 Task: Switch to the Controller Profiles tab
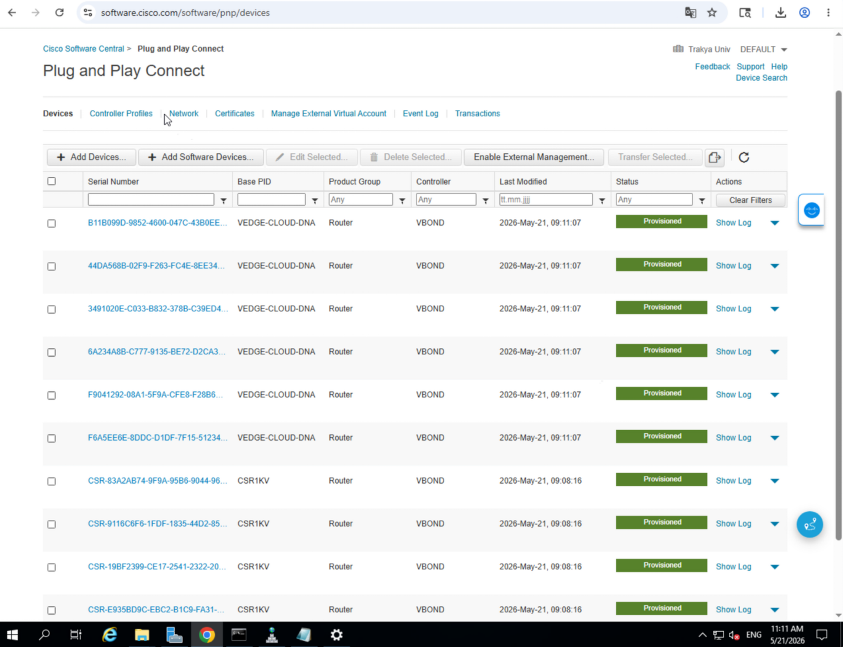[x=121, y=113]
